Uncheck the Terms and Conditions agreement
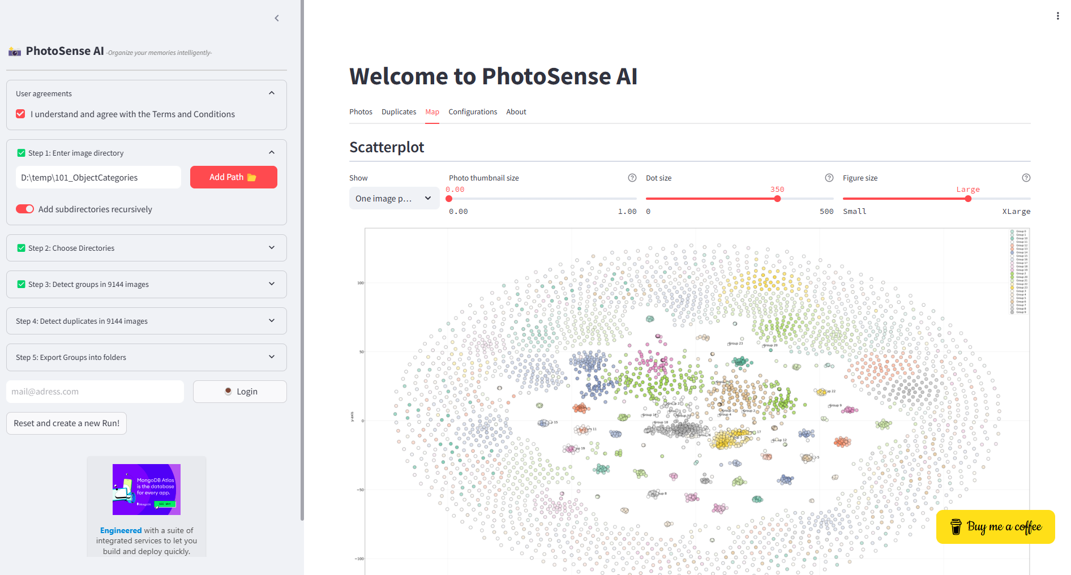 click(x=20, y=114)
